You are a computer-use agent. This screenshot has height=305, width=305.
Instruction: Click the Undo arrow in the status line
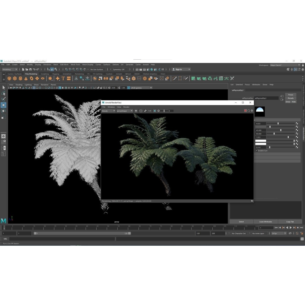pos(34,69)
